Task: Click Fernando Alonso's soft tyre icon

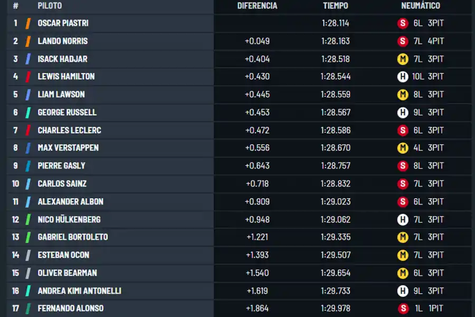Action: (403, 308)
